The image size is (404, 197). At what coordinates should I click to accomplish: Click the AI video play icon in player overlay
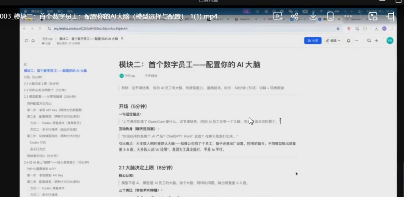tap(277, 16)
